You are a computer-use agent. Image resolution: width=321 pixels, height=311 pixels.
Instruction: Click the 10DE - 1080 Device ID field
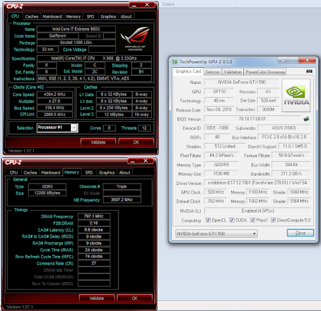coord(217,128)
